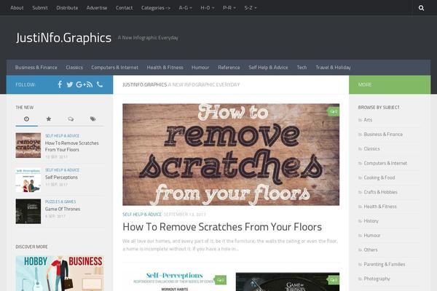
Task: Browse the Cooking & Food subject
Action: [x=379, y=178]
